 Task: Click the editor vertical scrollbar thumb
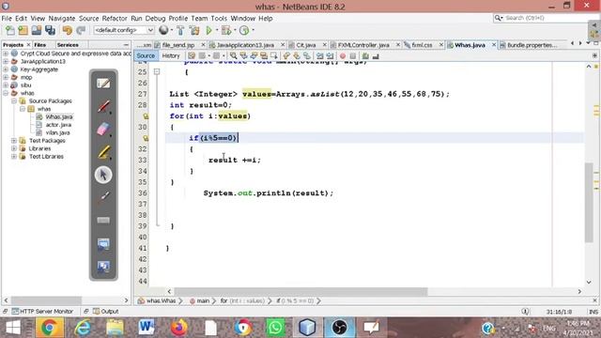(x=589, y=203)
